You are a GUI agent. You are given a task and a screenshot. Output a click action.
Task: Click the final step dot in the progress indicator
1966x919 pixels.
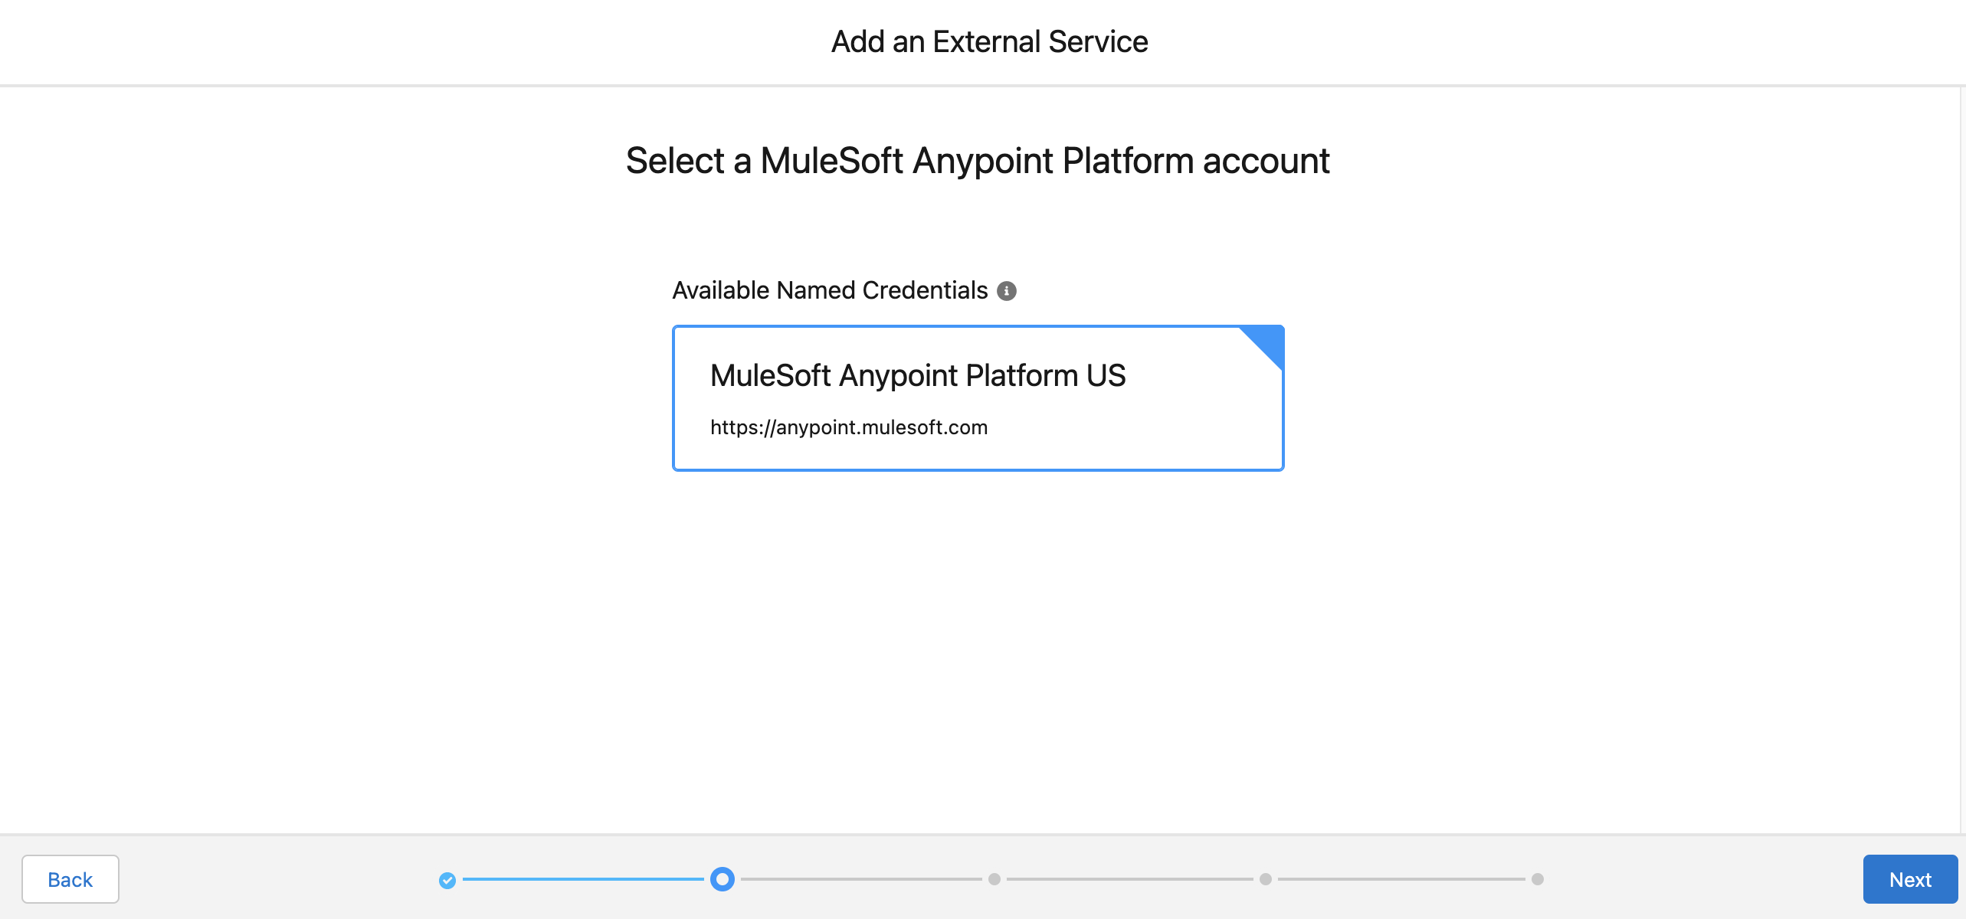(x=1538, y=880)
